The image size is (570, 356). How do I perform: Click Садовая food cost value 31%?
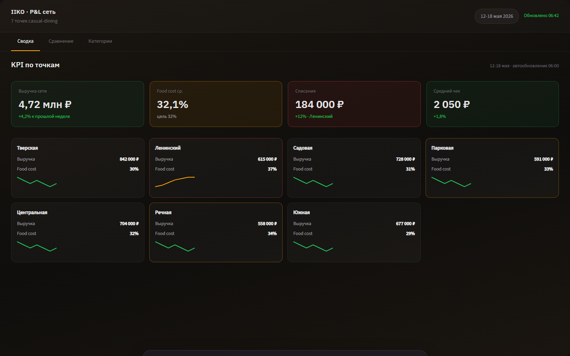tap(410, 169)
